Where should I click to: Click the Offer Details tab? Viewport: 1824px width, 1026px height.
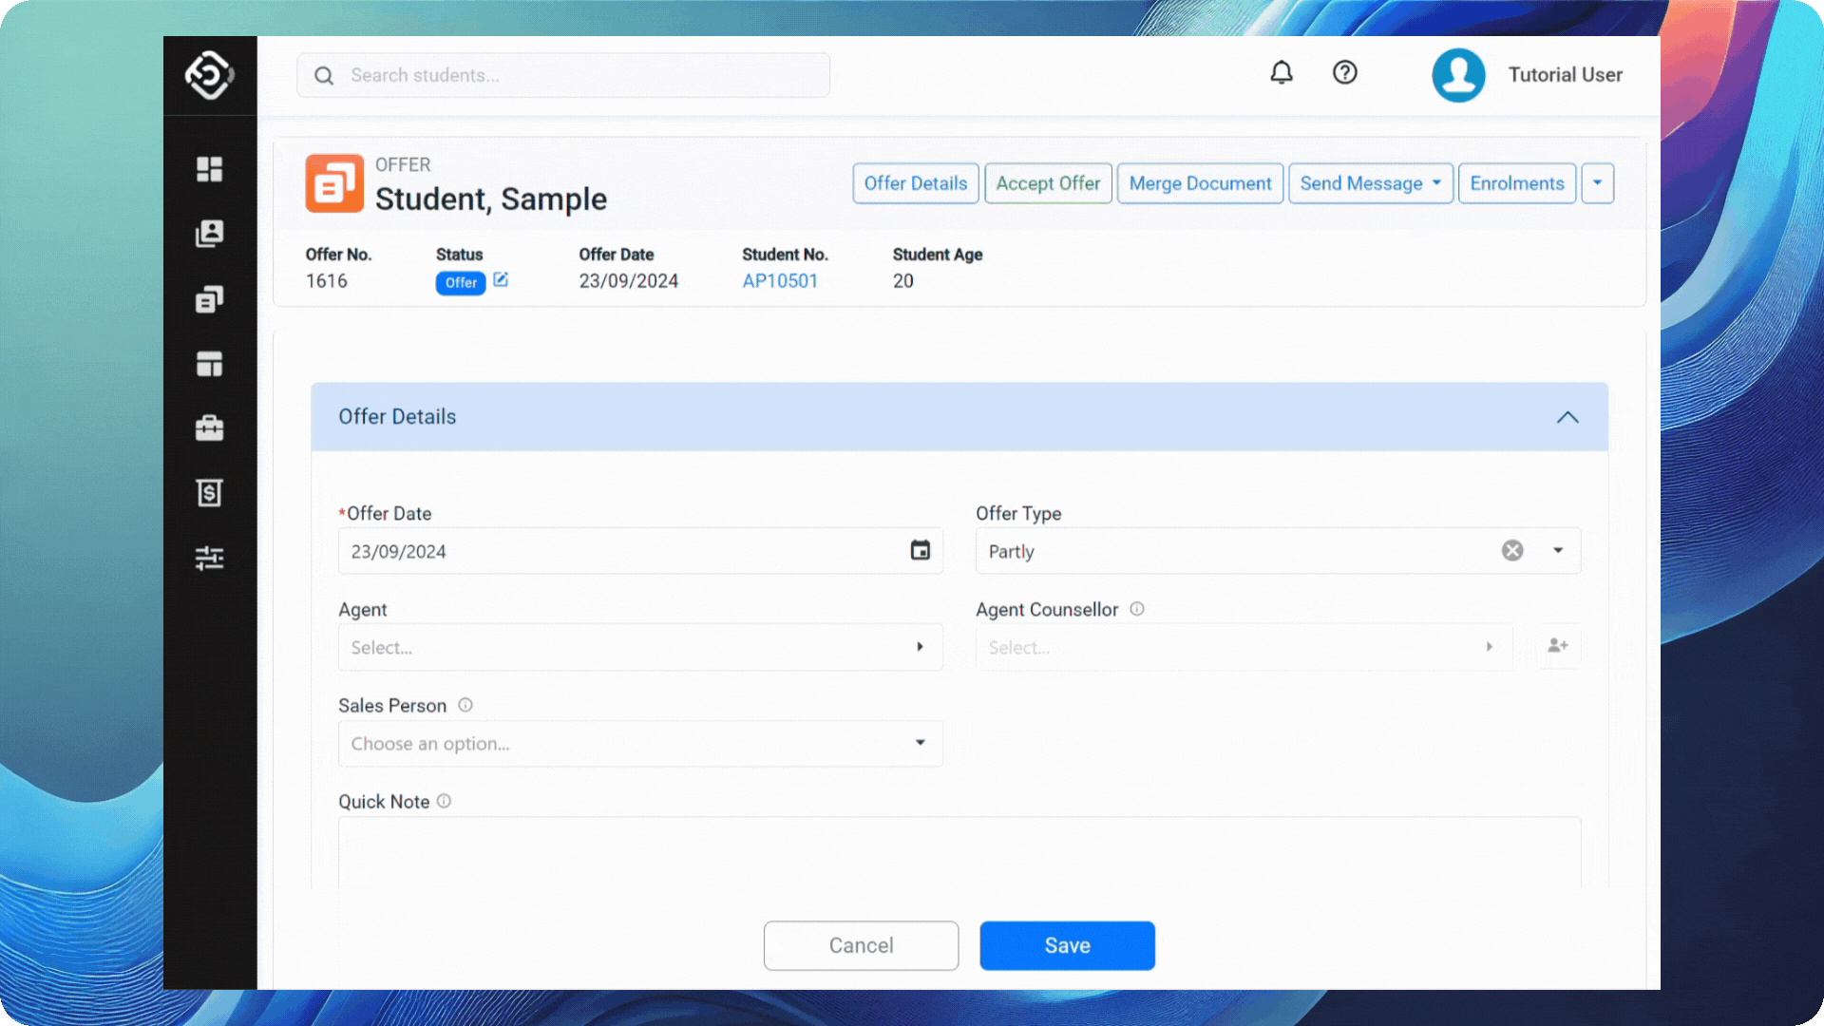(916, 181)
